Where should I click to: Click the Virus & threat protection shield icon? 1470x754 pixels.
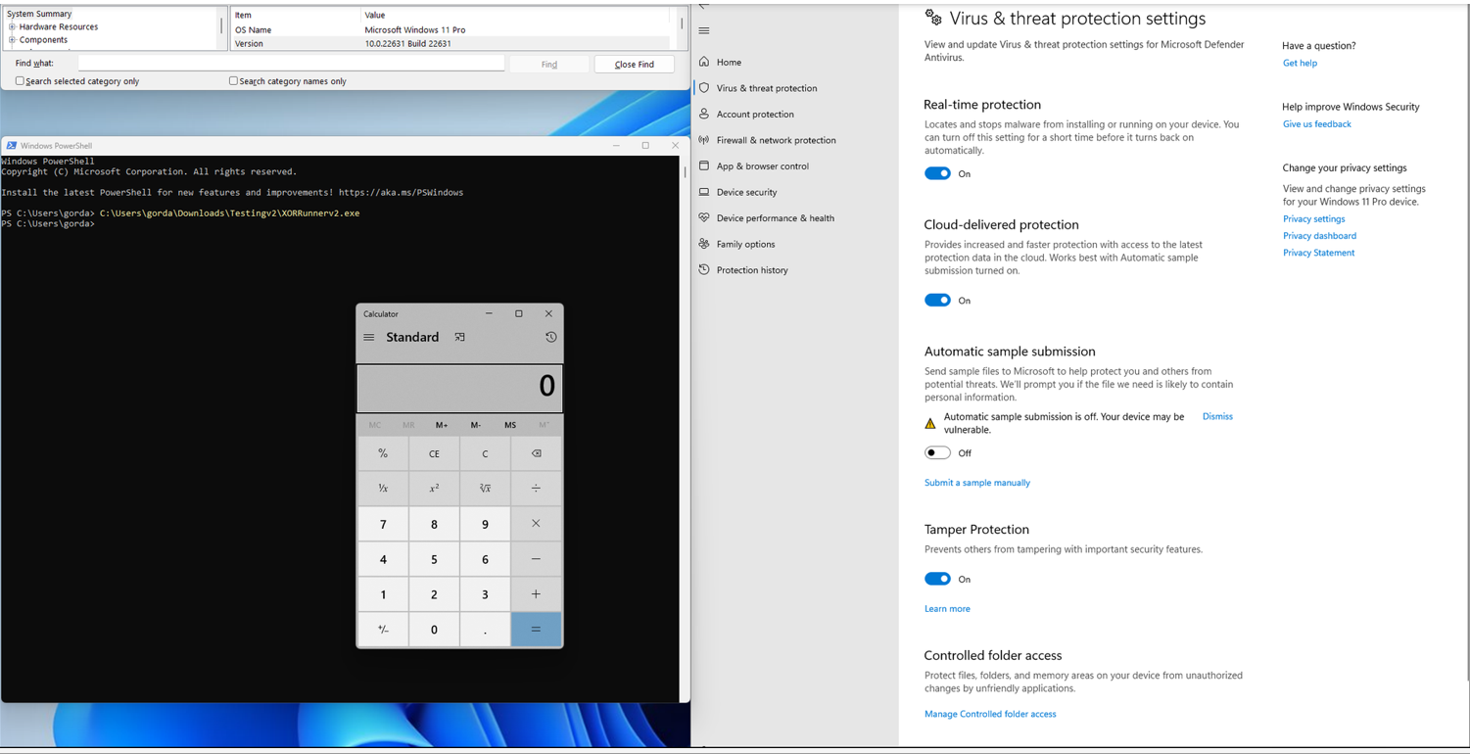(x=704, y=88)
